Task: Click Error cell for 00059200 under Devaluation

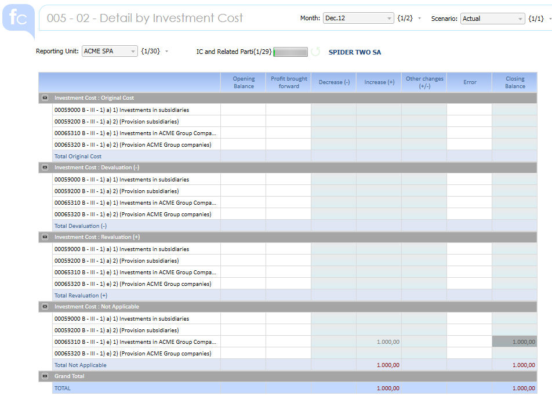Action: (470, 191)
